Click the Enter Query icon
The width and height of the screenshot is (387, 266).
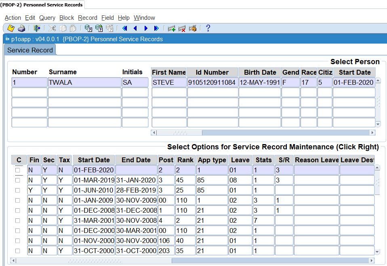point(88,28)
